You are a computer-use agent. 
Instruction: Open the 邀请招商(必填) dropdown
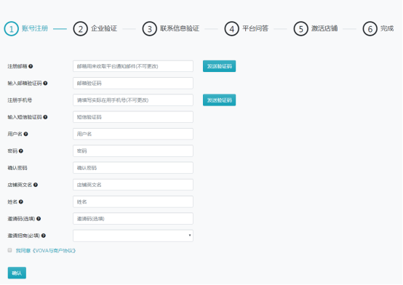tap(133, 236)
